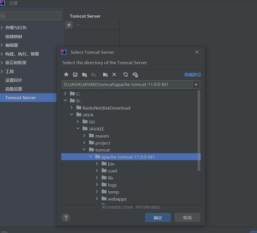This screenshot has width=257, height=233.
Task: Confirm selection with 确定 button
Action: [158, 218]
